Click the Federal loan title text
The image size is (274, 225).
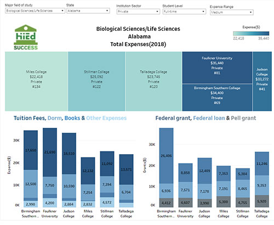[209, 118]
